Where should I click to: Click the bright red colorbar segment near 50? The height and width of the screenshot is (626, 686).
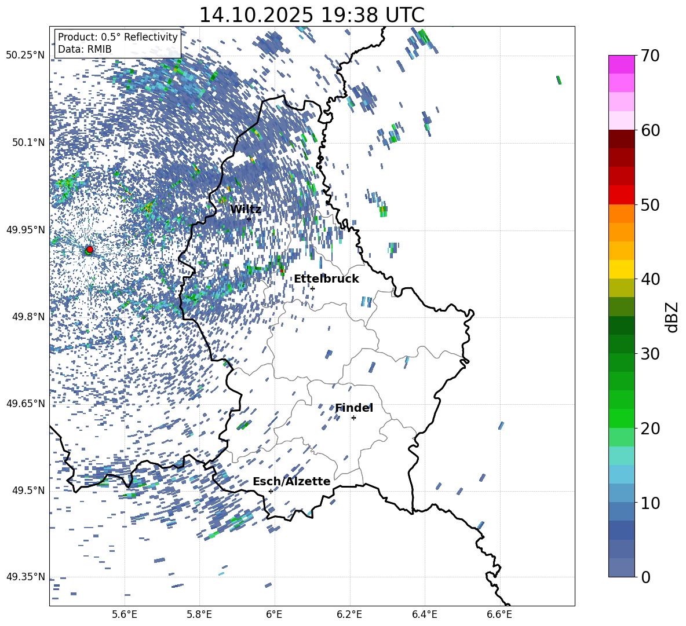click(621, 195)
